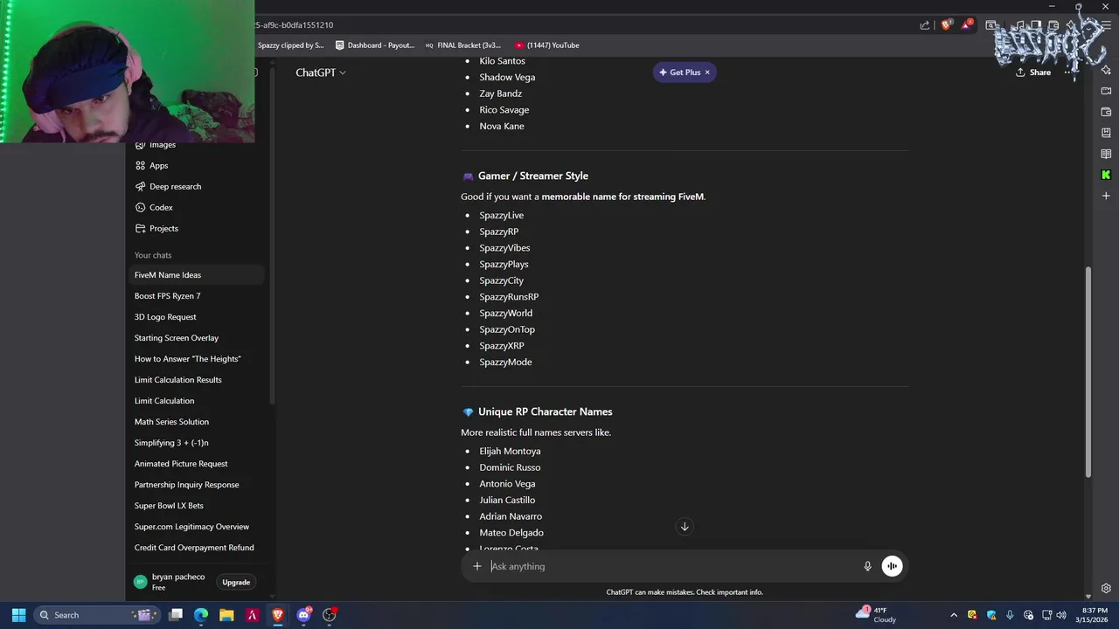This screenshot has height=629, width=1119.
Task: Click the Brave Shields lion icon
Action: [x=946, y=25]
